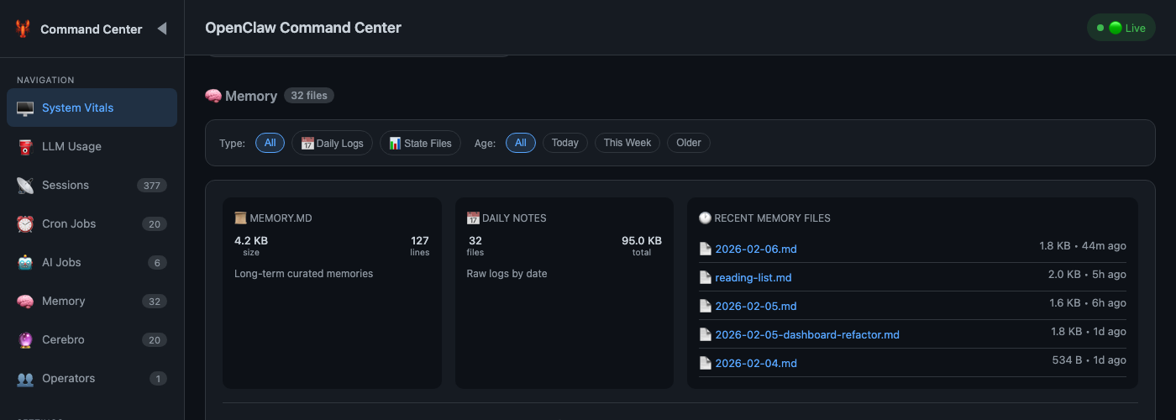The width and height of the screenshot is (1176, 420).
Task: Select the All type filter
Action: point(270,143)
